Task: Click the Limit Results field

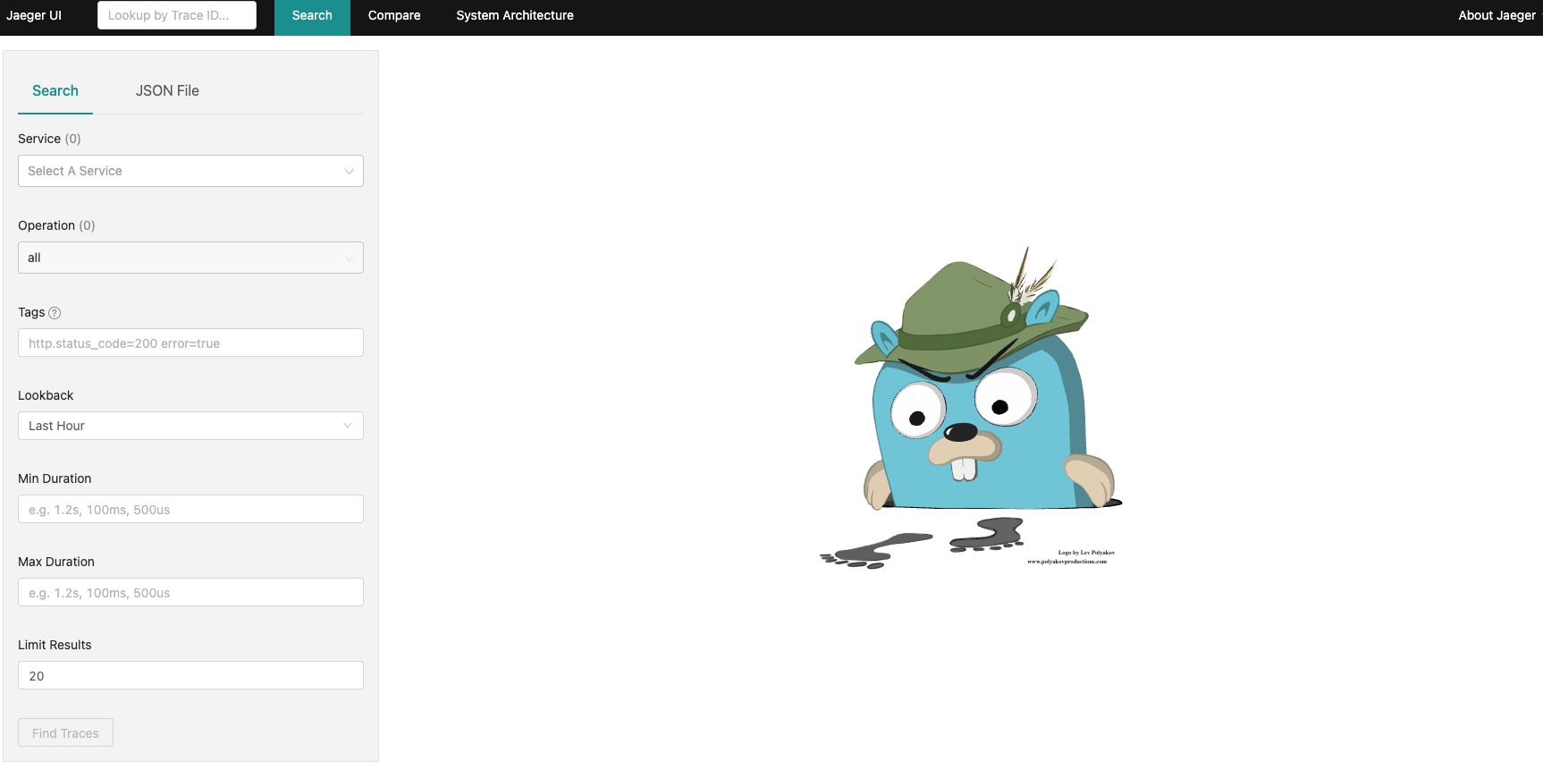Action: (190, 675)
